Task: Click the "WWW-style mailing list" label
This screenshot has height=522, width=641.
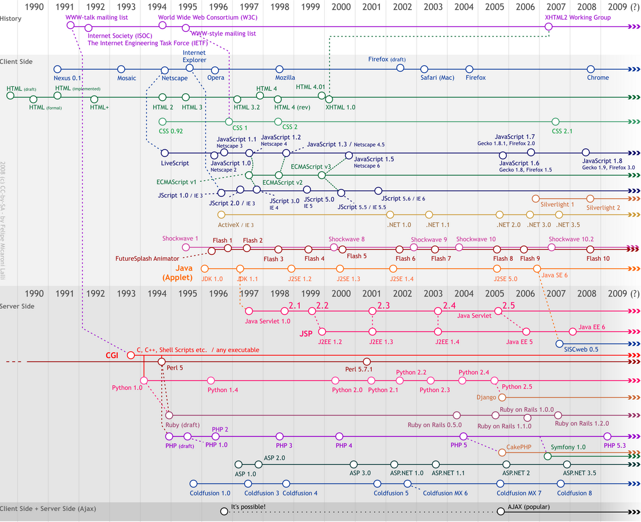Action: (223, 34)
